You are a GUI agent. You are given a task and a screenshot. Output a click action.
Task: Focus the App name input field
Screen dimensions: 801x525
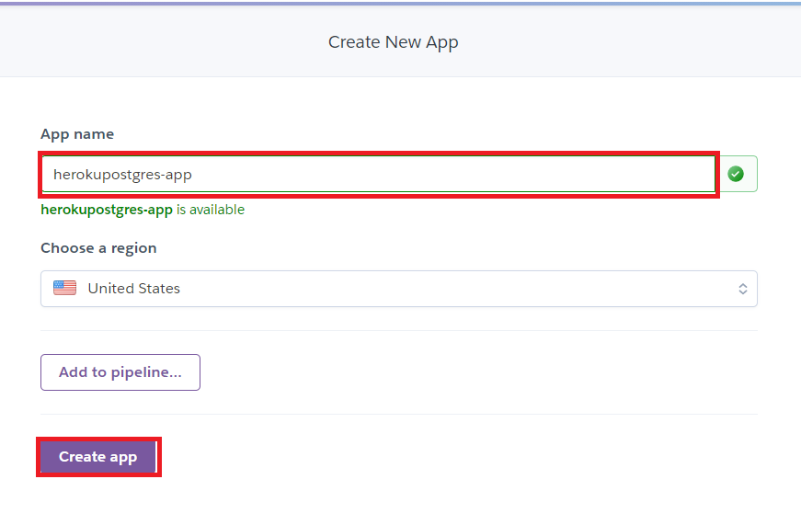coord(379,174)
